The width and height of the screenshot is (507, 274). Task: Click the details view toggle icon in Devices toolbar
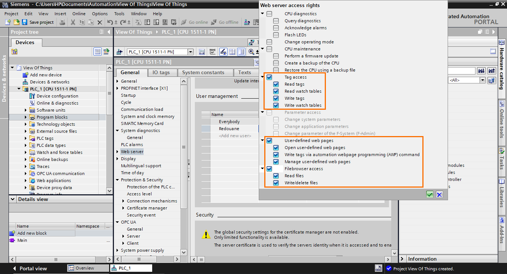click(98, 52)
